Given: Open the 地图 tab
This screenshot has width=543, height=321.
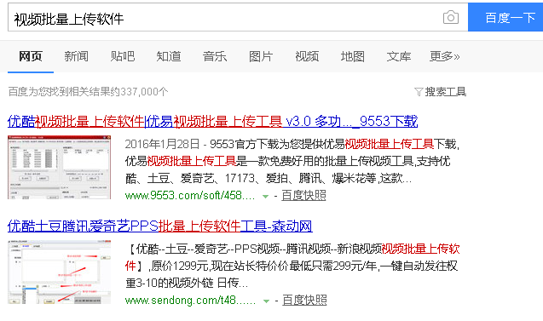Looking at the screenshot, I should [353, 56].
